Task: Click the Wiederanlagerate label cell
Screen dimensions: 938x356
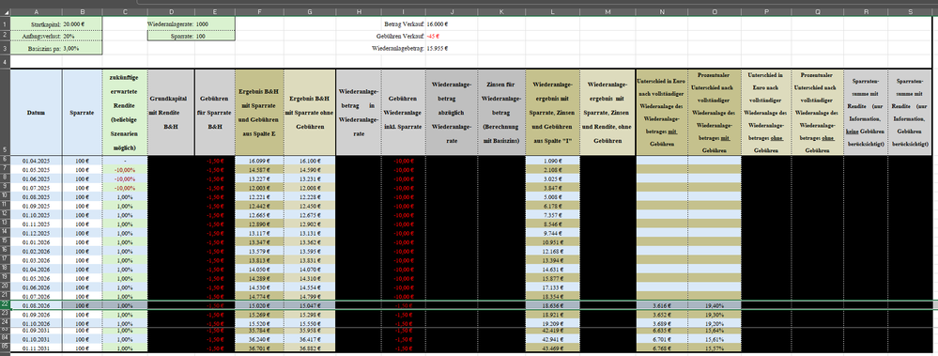Action: (x=171, y=23)
